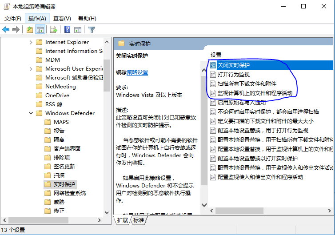335x235 pixels.
Task: Click the 配置监视传入和传出文件和程序活动 policy icon
Action: (213, 177)
